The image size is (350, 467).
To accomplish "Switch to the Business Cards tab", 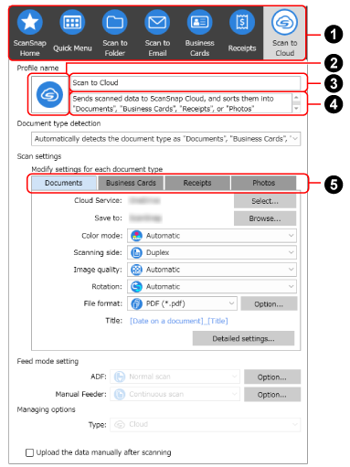I will [131, 183].
